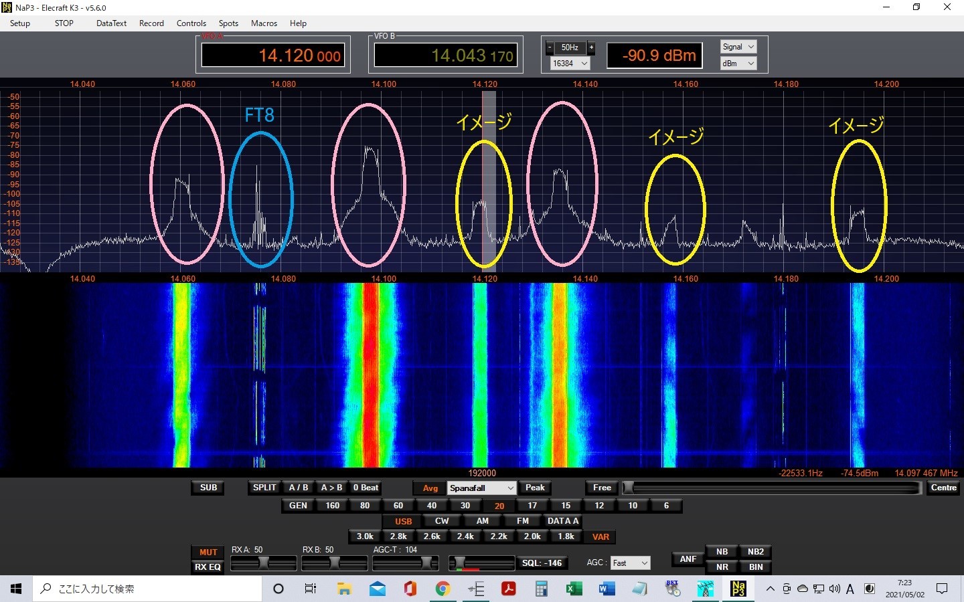Select the 40 meter band button
The width and height of the screenshot is (964, 602).
click(432, 506)
